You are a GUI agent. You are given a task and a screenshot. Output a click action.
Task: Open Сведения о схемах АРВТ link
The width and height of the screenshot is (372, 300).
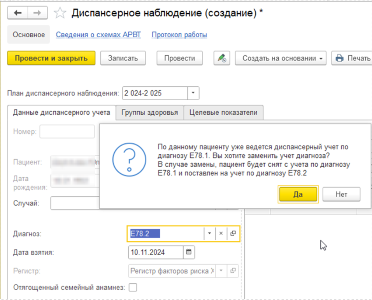[98, 35]
